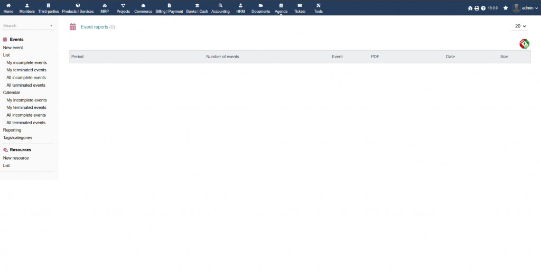Click the Resources section heading

pyautogui.click(x=21, y=150)
